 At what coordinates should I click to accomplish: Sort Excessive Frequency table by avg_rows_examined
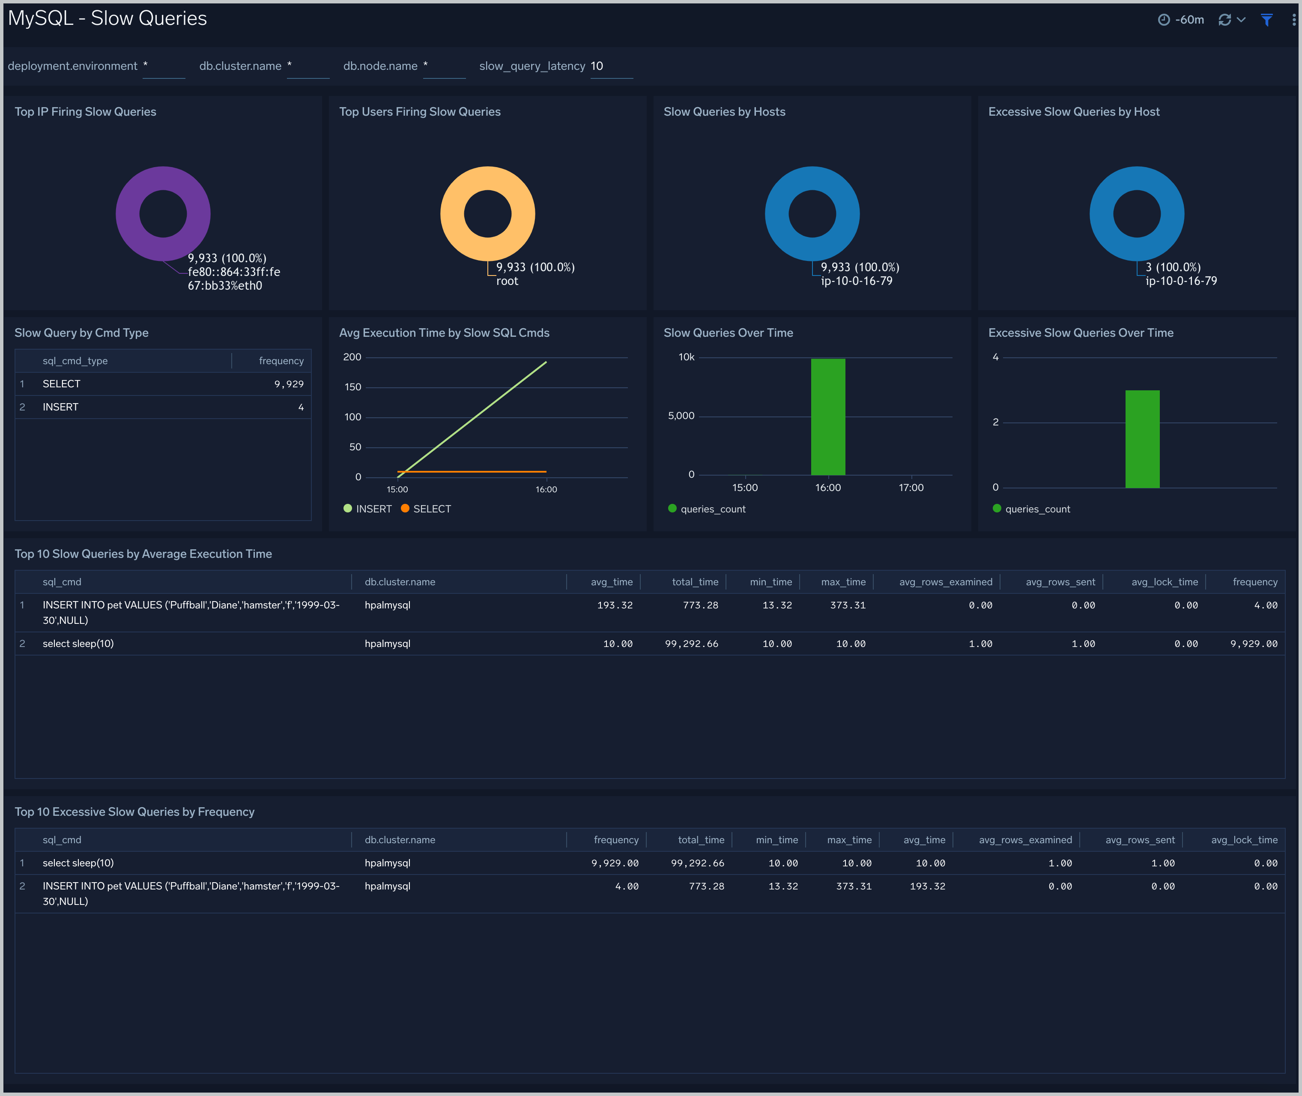tap(1026, 840)
